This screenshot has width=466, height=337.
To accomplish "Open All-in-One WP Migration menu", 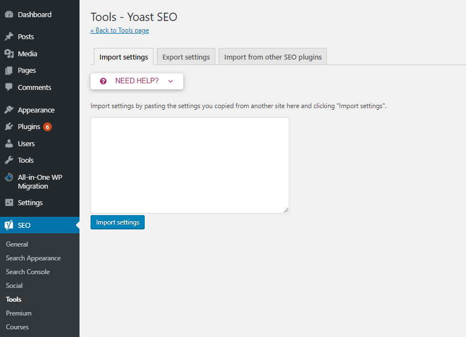I will (40, 181).
